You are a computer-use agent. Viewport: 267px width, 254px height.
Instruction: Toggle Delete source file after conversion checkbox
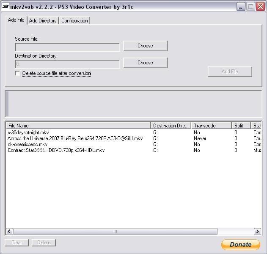coord(17,73)
